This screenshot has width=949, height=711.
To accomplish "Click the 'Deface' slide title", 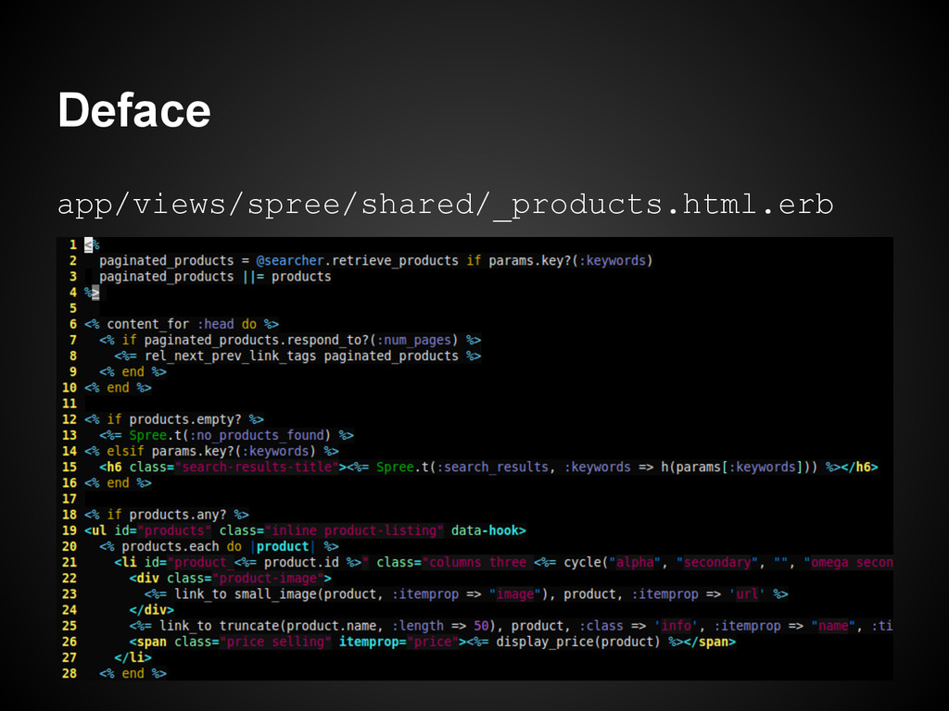I will tap(134, 111).
